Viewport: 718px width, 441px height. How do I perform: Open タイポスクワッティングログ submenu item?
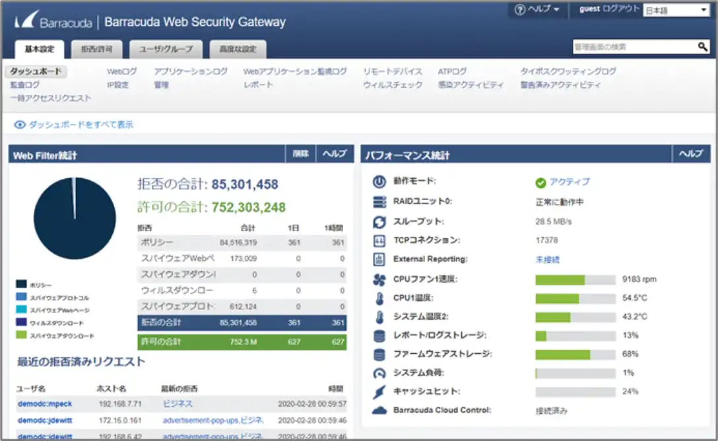click(x=568, y=71)
